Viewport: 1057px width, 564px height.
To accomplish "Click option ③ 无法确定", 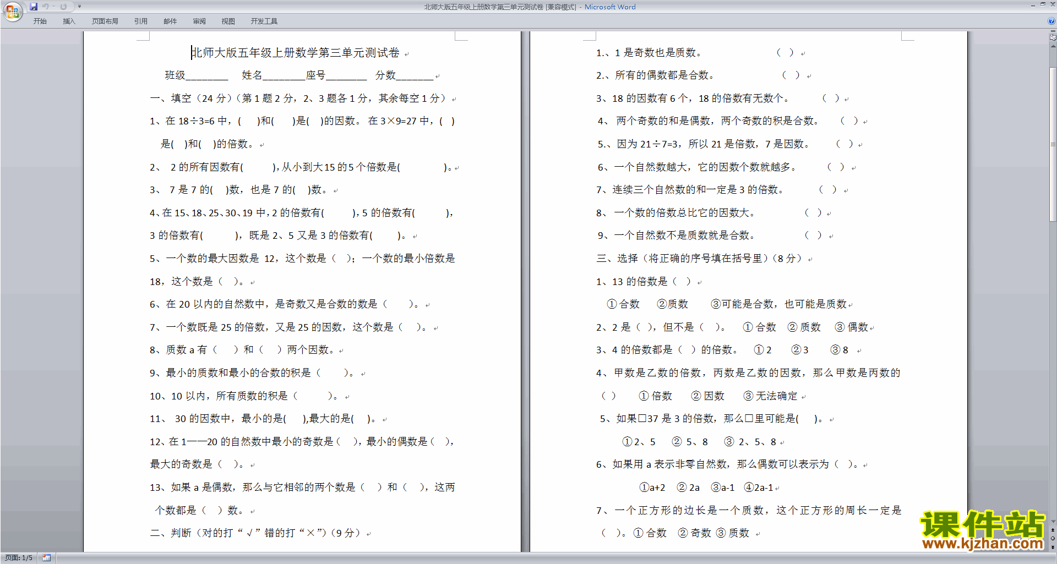I will tap(770, 396).
